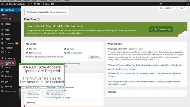Open WordPress 4.1 "Dinah" news link

pyautogui.click(x=117, y=49)
